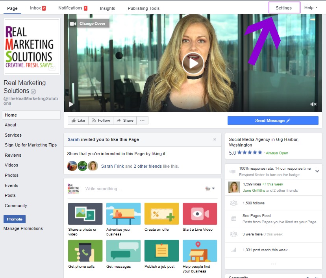The width and height of the screenshot is (326, 278).
Task: Open Events in the left sidebar
Action: tap(11, 185)
